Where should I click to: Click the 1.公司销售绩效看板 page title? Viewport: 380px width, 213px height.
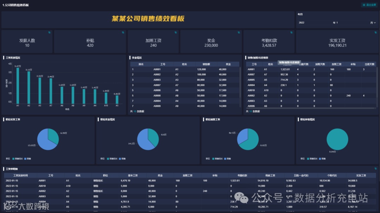15,5
